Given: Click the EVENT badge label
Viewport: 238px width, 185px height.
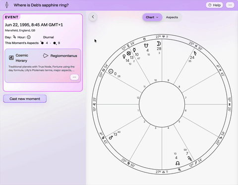Looking at the screenshot, I should (11, 17).
